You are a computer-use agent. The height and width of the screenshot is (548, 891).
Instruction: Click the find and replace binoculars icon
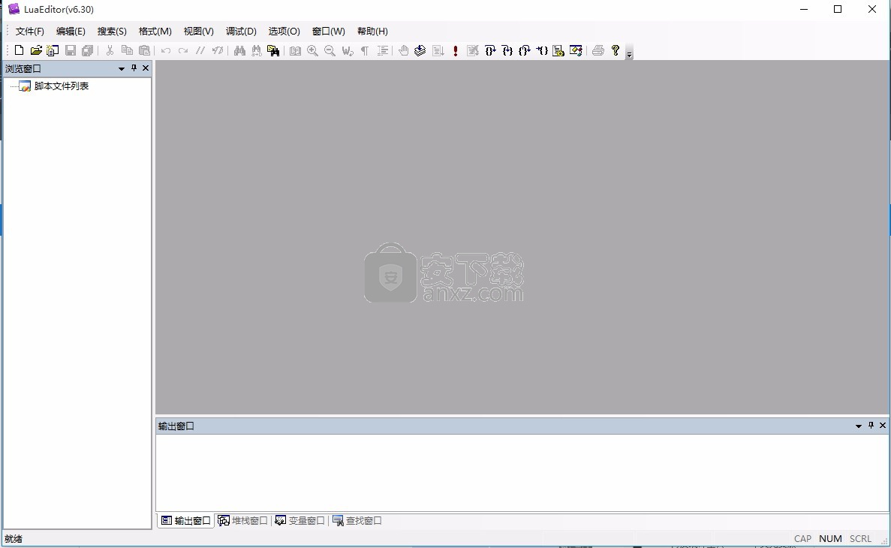(257, 50)
